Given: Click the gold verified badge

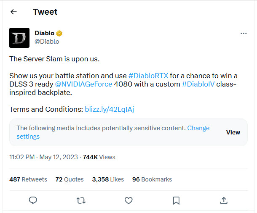Looking at the screenshot, I should coord(60,34).
